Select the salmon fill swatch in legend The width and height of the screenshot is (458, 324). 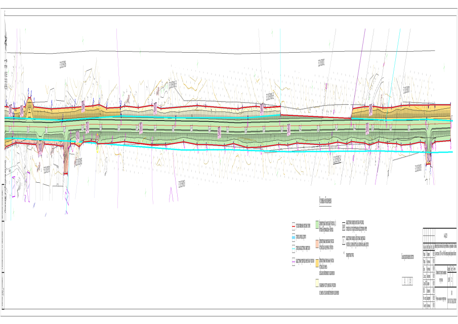coord(317,243)
